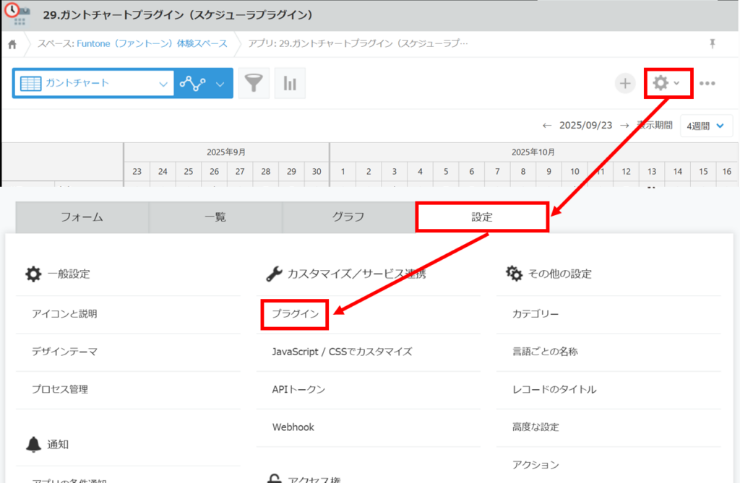Screen dimensions: 740x483
Task: Click the pin icon in breadcrumb bar
Action: [x=713, y=44]
